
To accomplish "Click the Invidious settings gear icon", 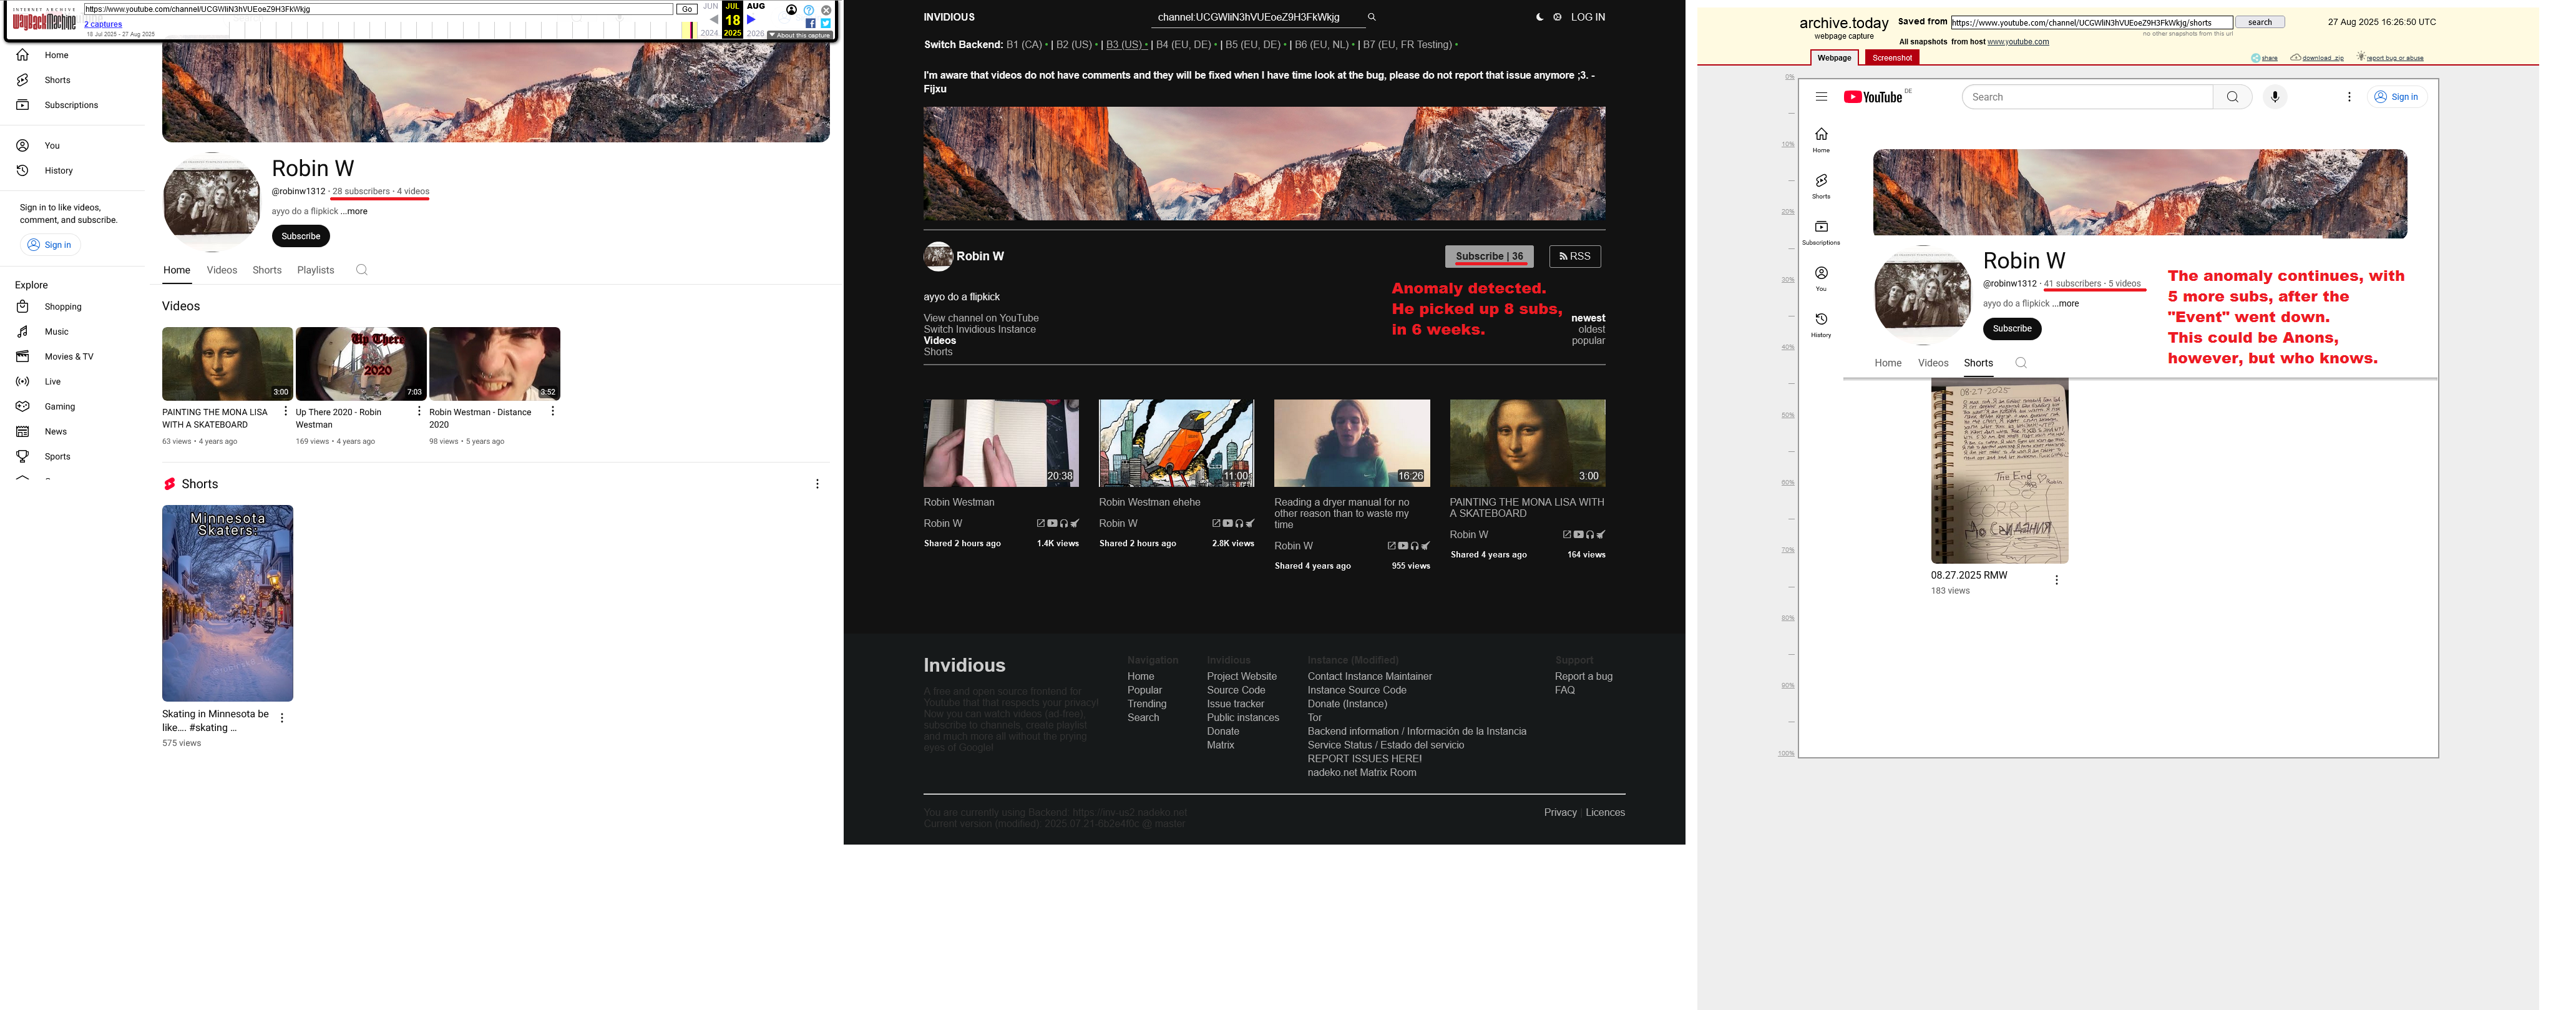I will [x=1557, y=17].
